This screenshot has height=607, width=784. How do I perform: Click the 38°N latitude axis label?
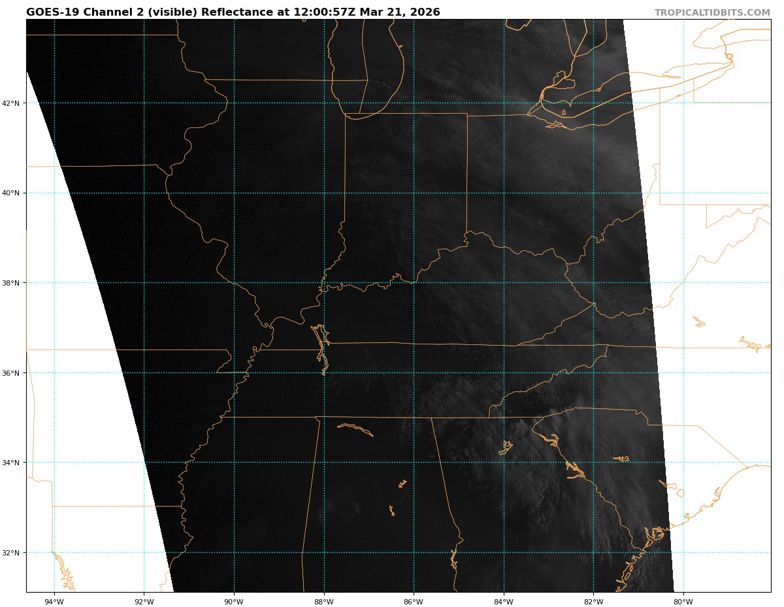tap(13, 283)
